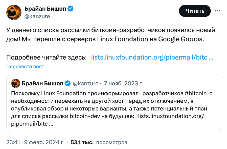The width and height of the screenshot is (227, 149).
Task: Open the @kanzure handle at the top
Action: pos(37,16)
